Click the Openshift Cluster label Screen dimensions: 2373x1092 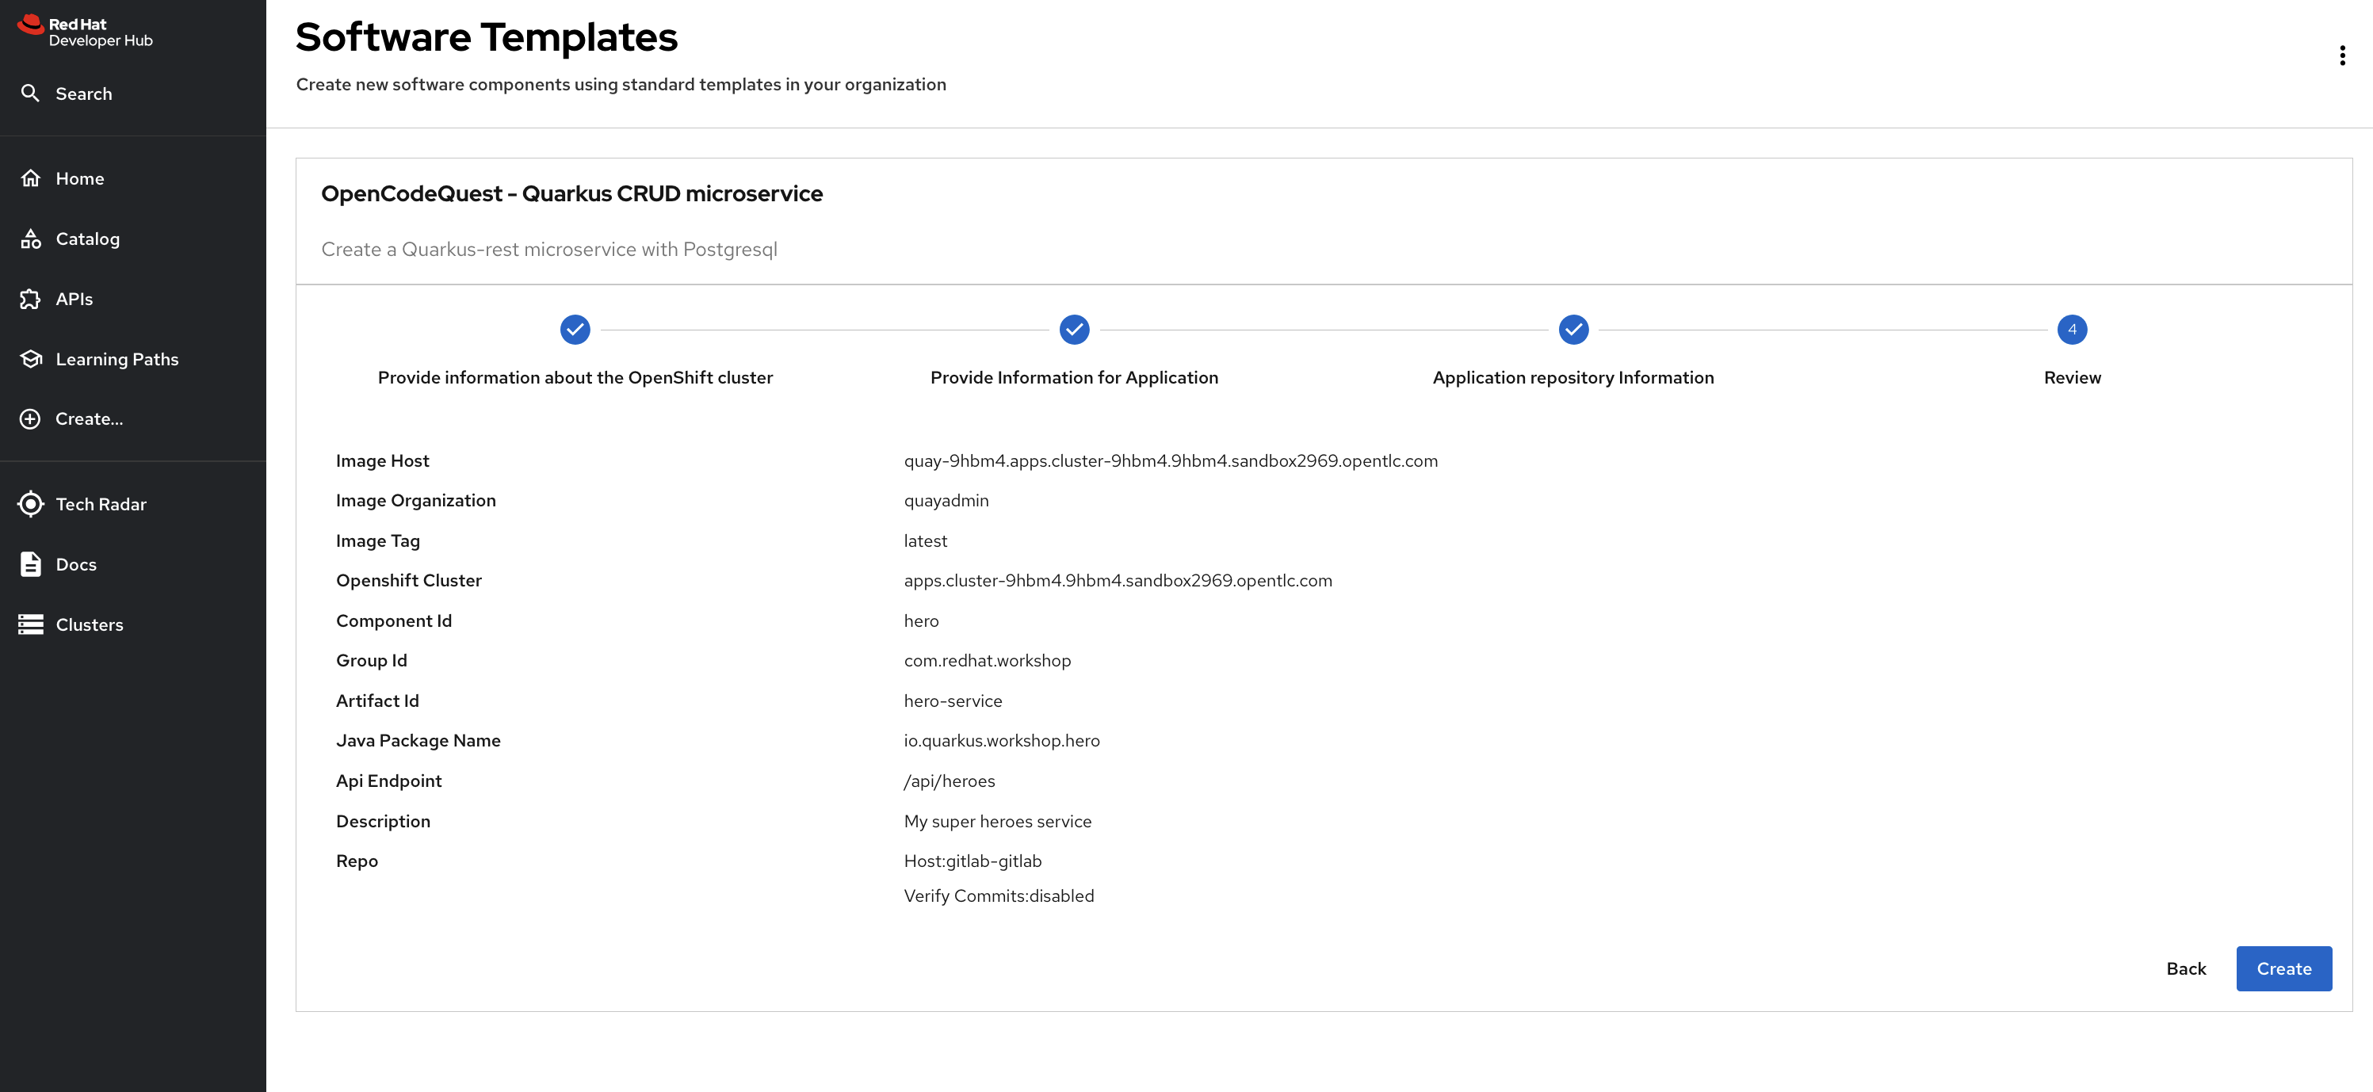(x=409, y=581)
